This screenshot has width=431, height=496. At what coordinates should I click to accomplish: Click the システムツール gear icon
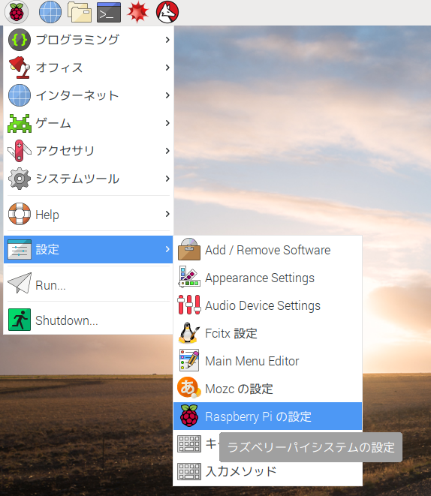coord(20,179)
